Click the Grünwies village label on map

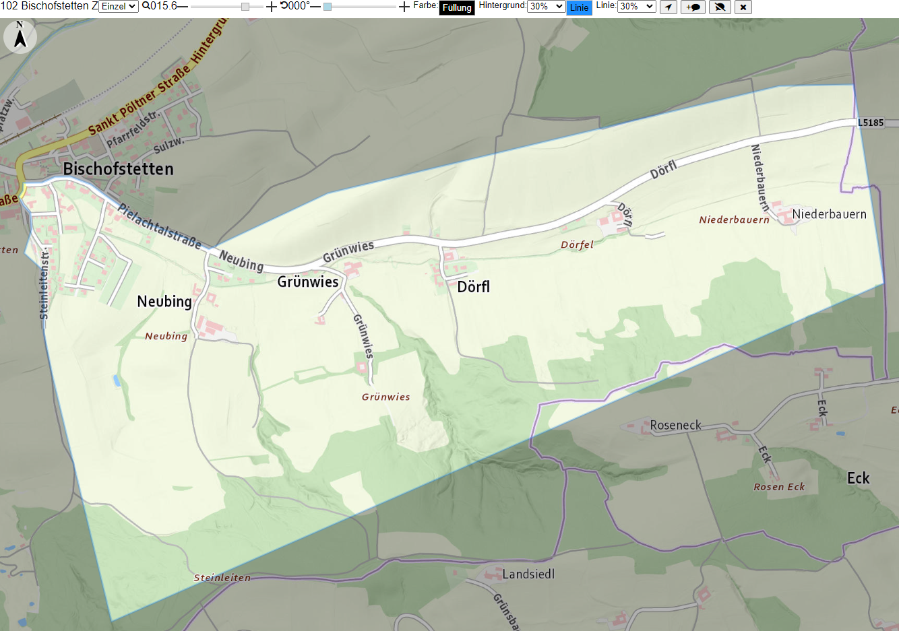308,281
